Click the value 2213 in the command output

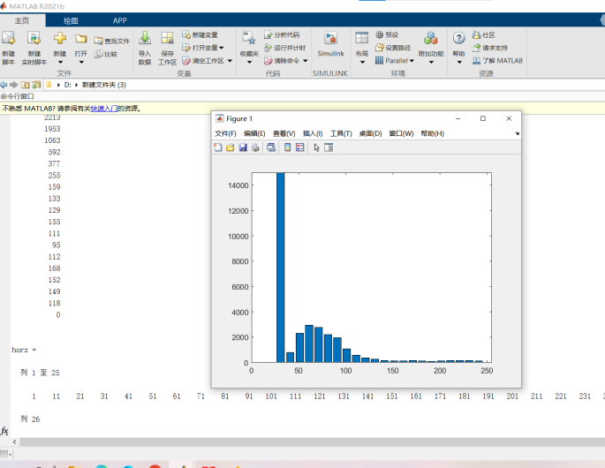click(52, 117)
